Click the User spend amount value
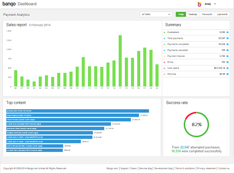The height and width of the screenshot is (173, 234). [220, 68]
